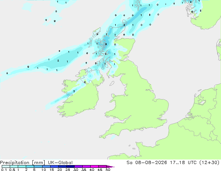Click the '10' legend scale value

point(44,170)
